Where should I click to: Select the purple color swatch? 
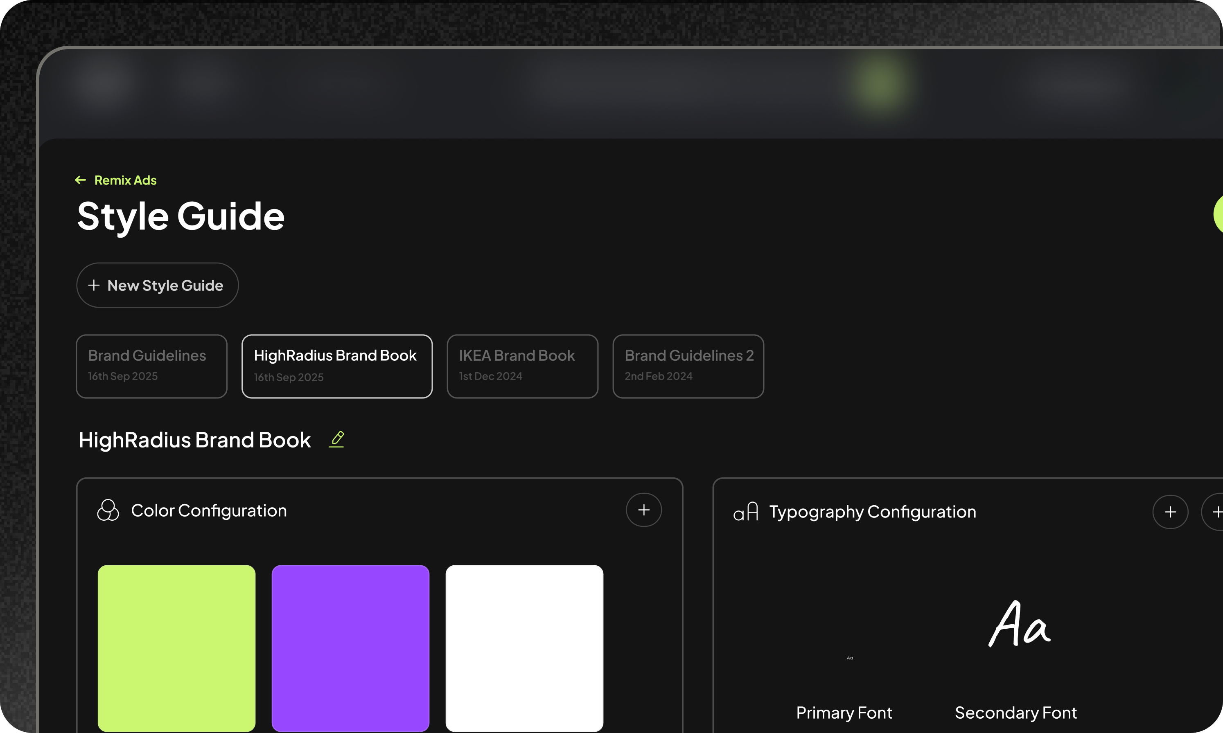351,648
